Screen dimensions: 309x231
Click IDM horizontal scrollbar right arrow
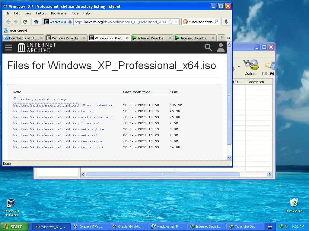coord(269,174)
